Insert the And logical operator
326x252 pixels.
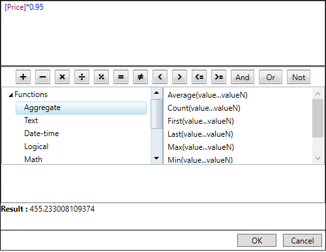243,77
